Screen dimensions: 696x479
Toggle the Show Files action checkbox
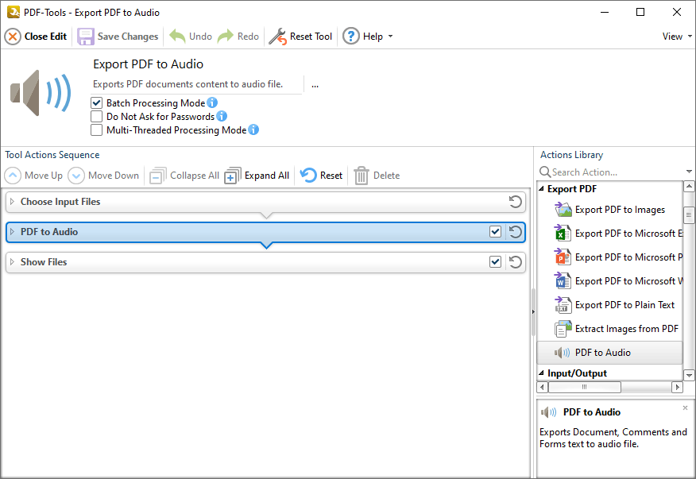[x=495, y=262]
